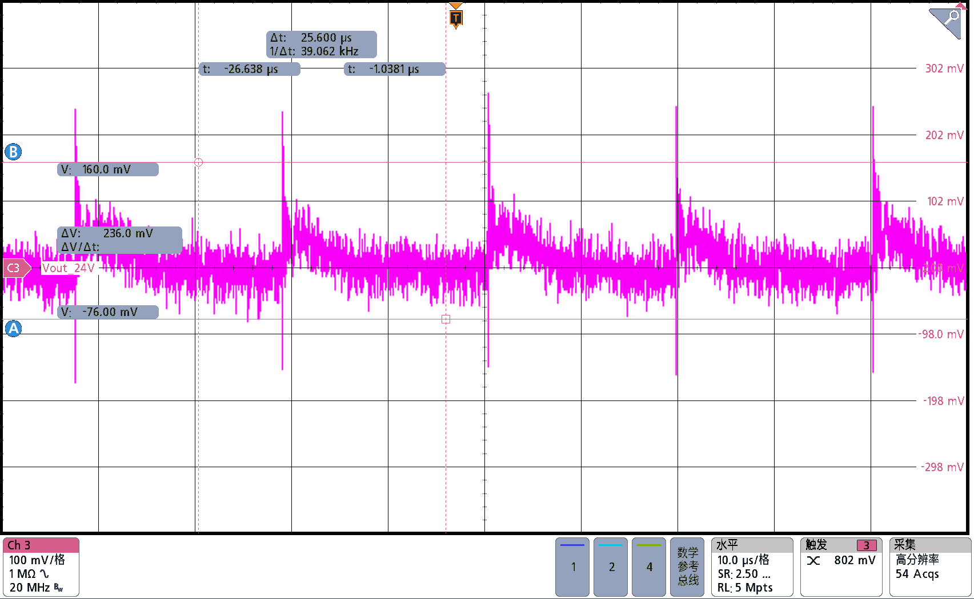The height and width of the screenshot is (599, 974).
Task: Click the cursor intersection circle handle
Action: pos(199,163)
